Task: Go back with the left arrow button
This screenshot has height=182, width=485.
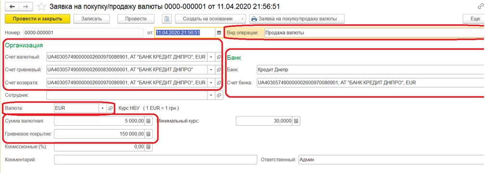Action: 13,6
